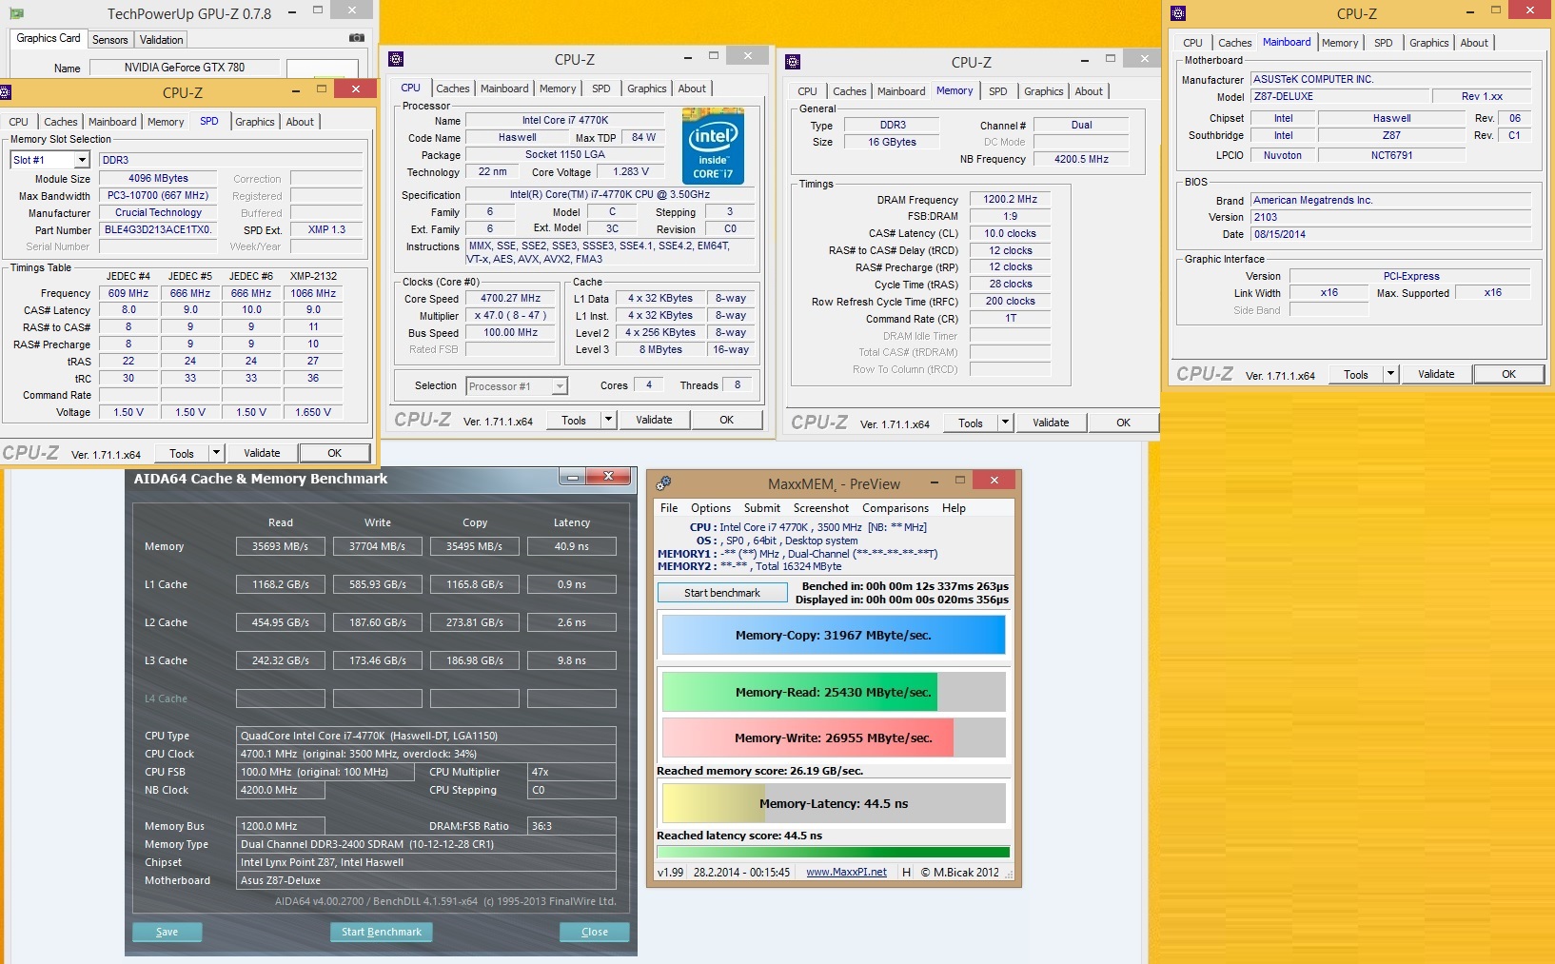Select Mainboard tab in CPU-Z Memory window

coord(901,91)
